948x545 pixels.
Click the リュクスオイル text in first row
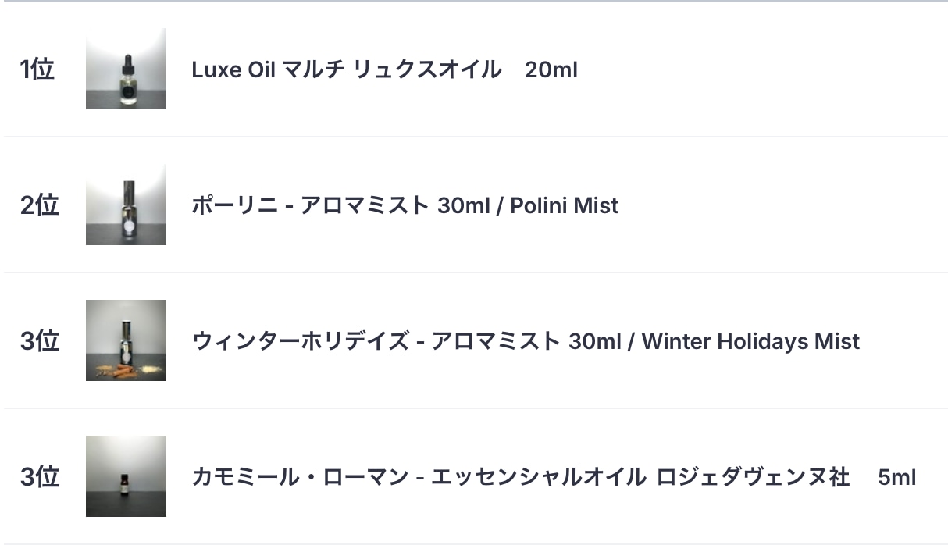[427, 69]
